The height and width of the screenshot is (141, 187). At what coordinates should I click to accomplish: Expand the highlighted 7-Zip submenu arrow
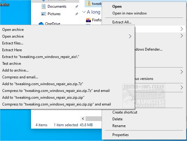click(182, 29)
